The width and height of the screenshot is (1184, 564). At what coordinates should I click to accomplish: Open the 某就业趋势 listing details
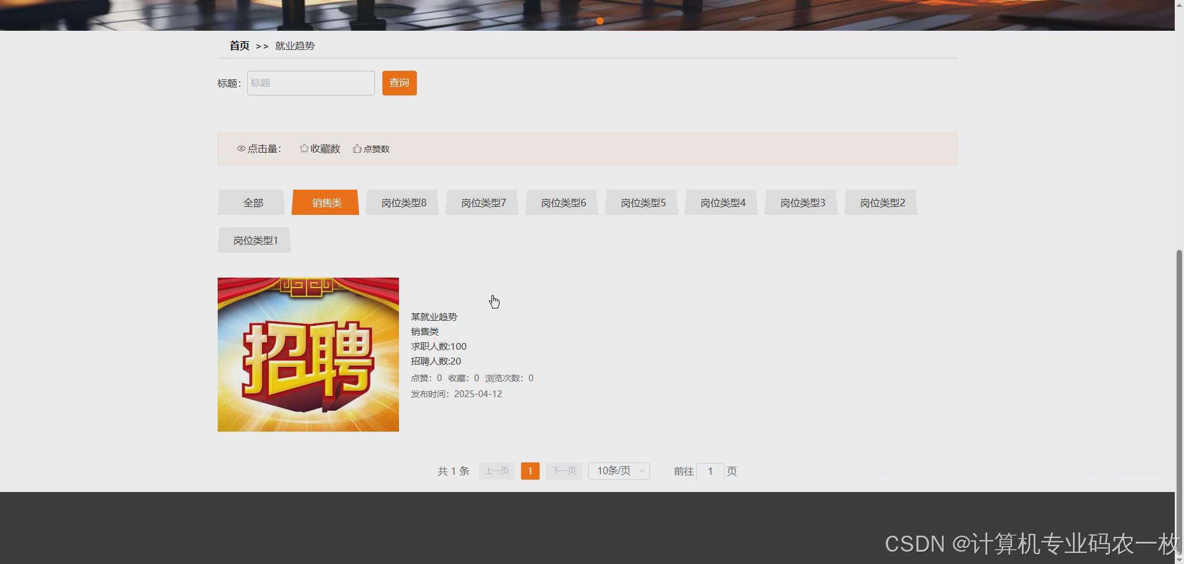(434, 316)
